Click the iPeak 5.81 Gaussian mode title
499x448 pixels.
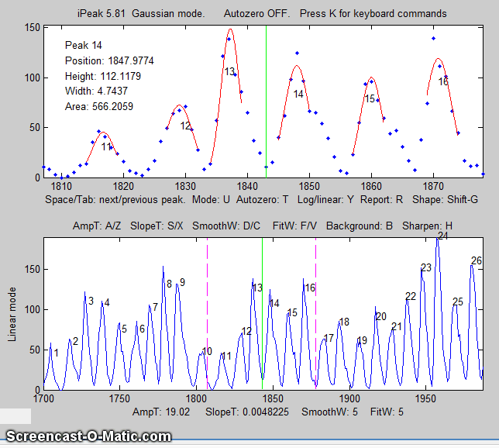130,14
